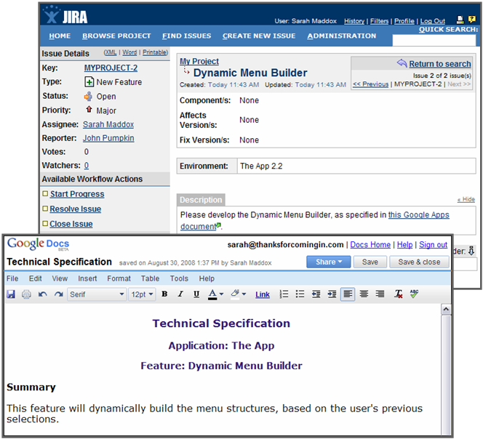483x439 pixels.
Task: Click the Print icon in Docs toolbar
Action: 26,294
